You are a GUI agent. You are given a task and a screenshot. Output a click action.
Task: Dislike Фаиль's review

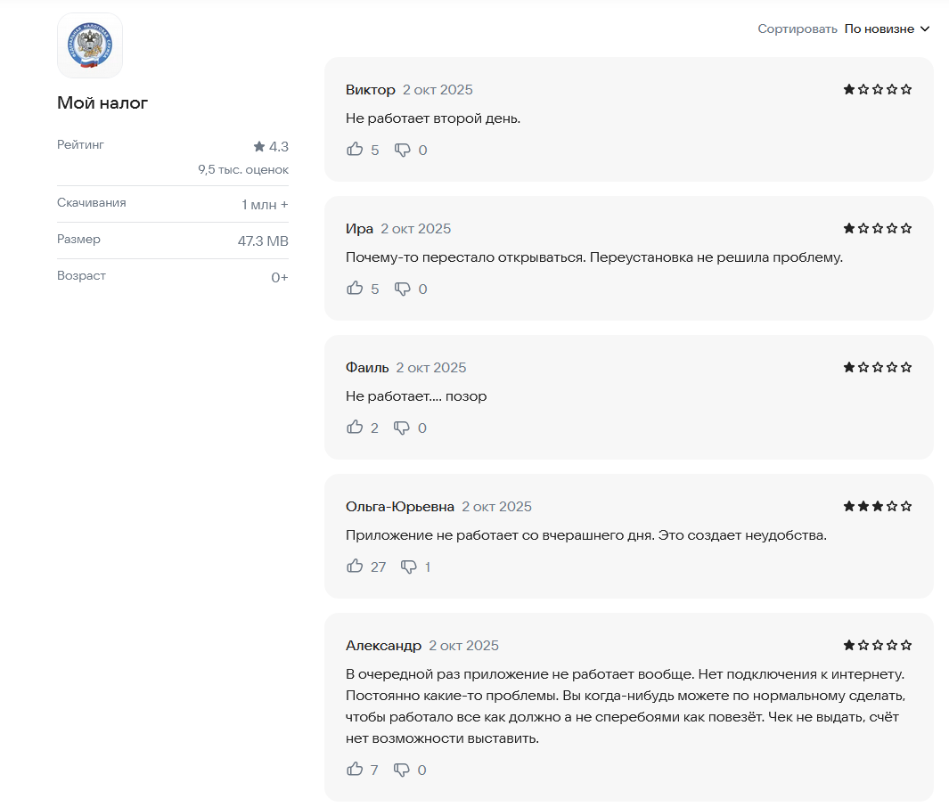[403, 428]
